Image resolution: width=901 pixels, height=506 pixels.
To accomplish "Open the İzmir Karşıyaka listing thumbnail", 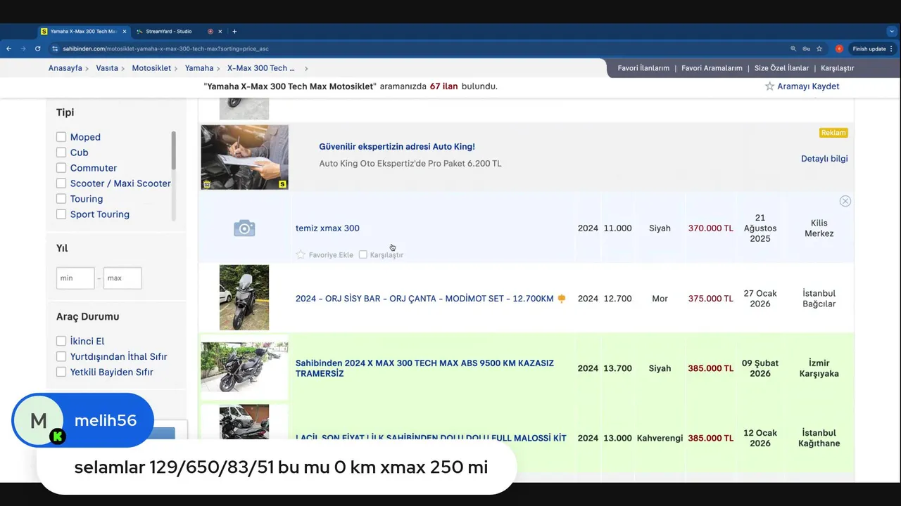I will tap(244, 367).
